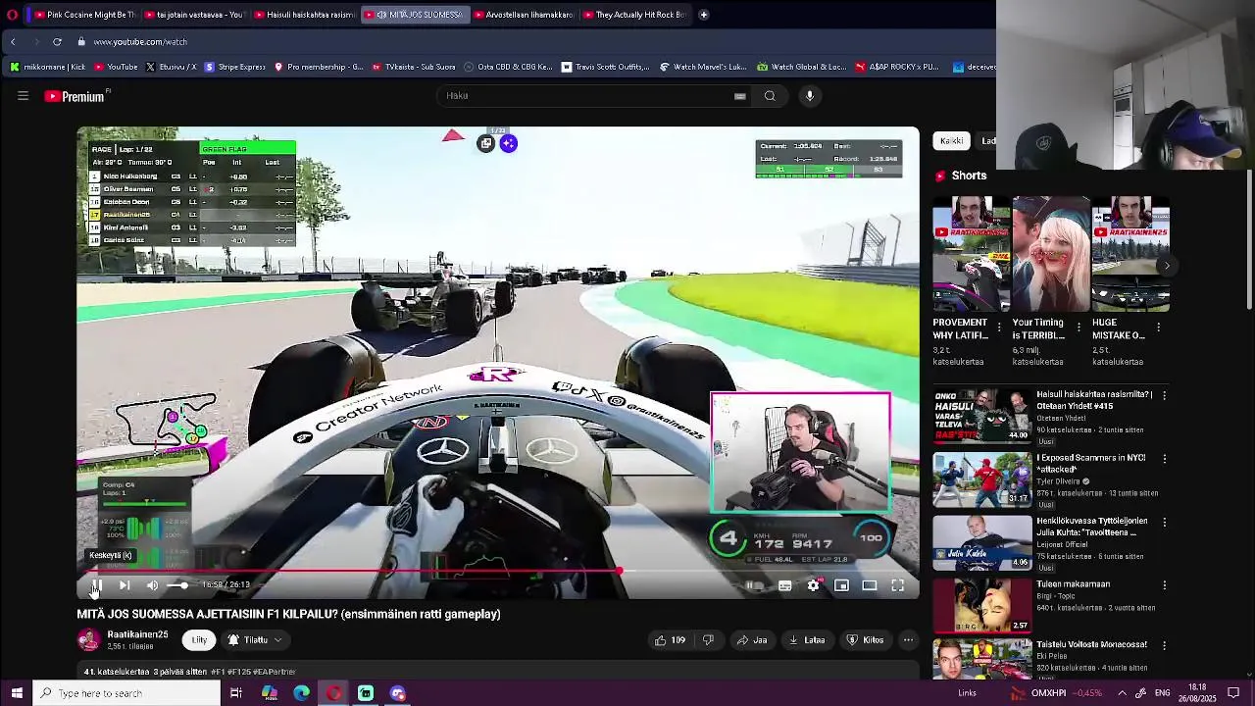Open I Exposed Scammers in NYC thumbnail
1255x706 pixels.
(981, 479)
